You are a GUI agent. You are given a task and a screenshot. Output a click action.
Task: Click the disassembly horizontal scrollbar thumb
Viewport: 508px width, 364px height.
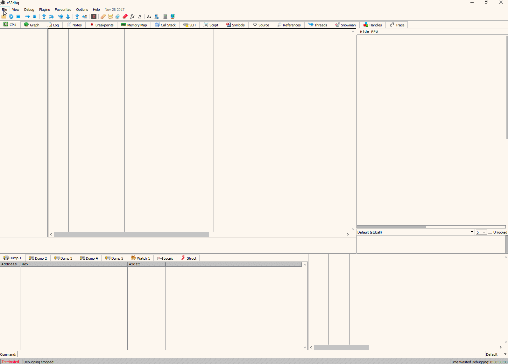[131, 234]
